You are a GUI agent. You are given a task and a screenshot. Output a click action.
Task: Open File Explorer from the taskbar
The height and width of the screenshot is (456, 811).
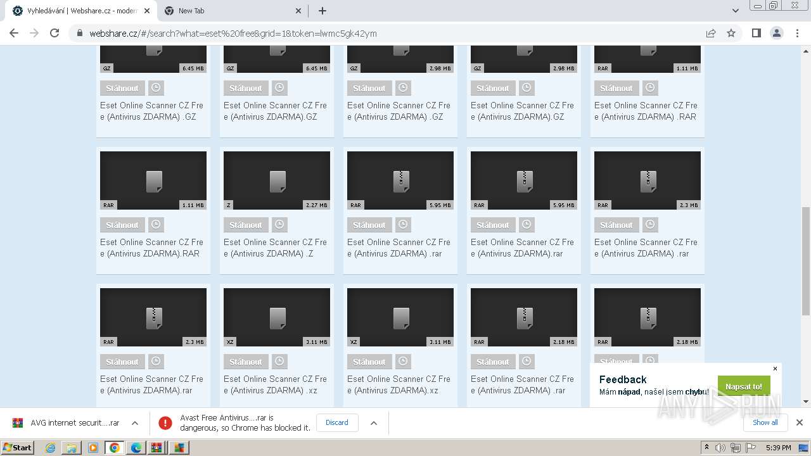pyautogui.click(x=72, y=448)
